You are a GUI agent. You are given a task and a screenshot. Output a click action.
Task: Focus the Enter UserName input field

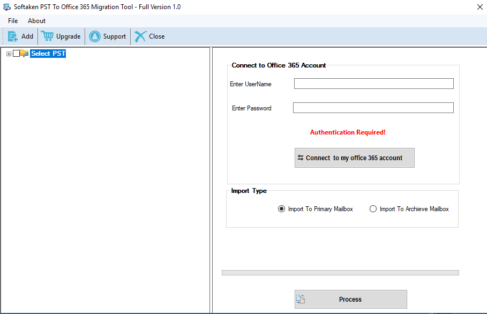pos(373,84)
